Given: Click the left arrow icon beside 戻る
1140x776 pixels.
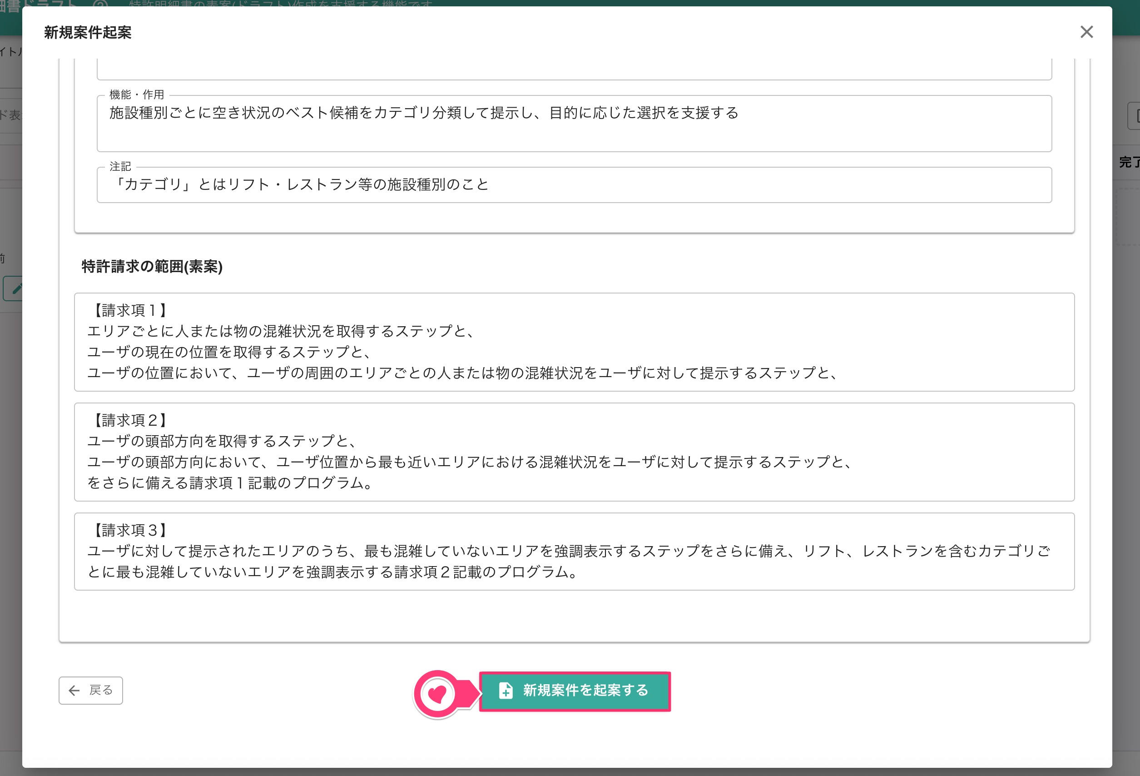Looking at the screenshot, I should point(74,691).
